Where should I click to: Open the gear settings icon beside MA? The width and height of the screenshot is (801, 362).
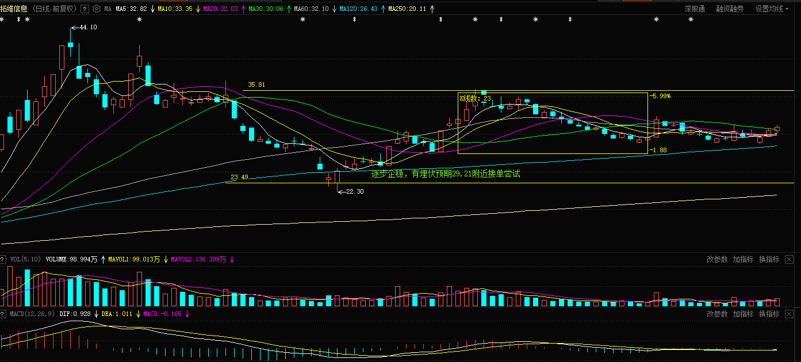coord(95,9)
